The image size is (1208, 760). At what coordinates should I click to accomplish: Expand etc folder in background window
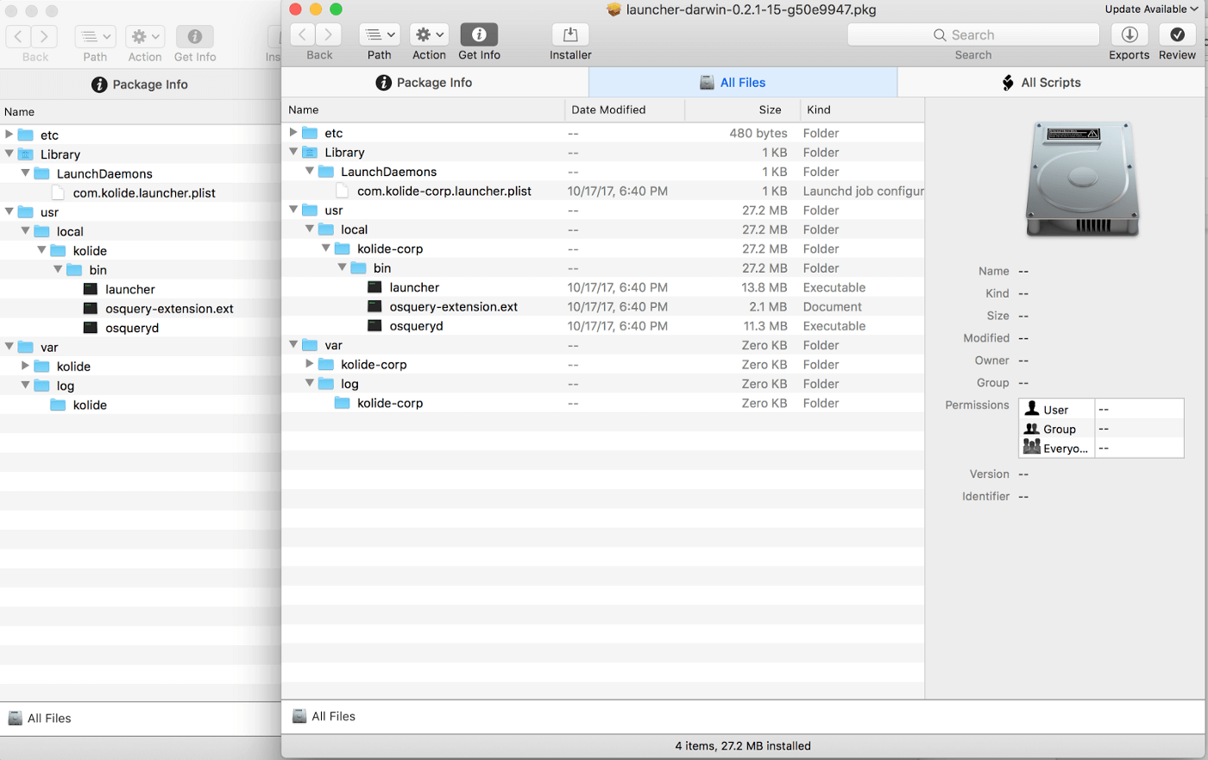(9, 135)
